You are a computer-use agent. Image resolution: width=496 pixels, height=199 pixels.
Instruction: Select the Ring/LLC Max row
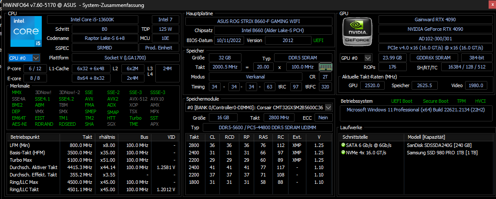[93, 182]
